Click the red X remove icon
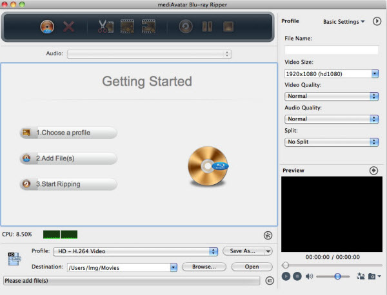387x295 pixels. [68, 26]
